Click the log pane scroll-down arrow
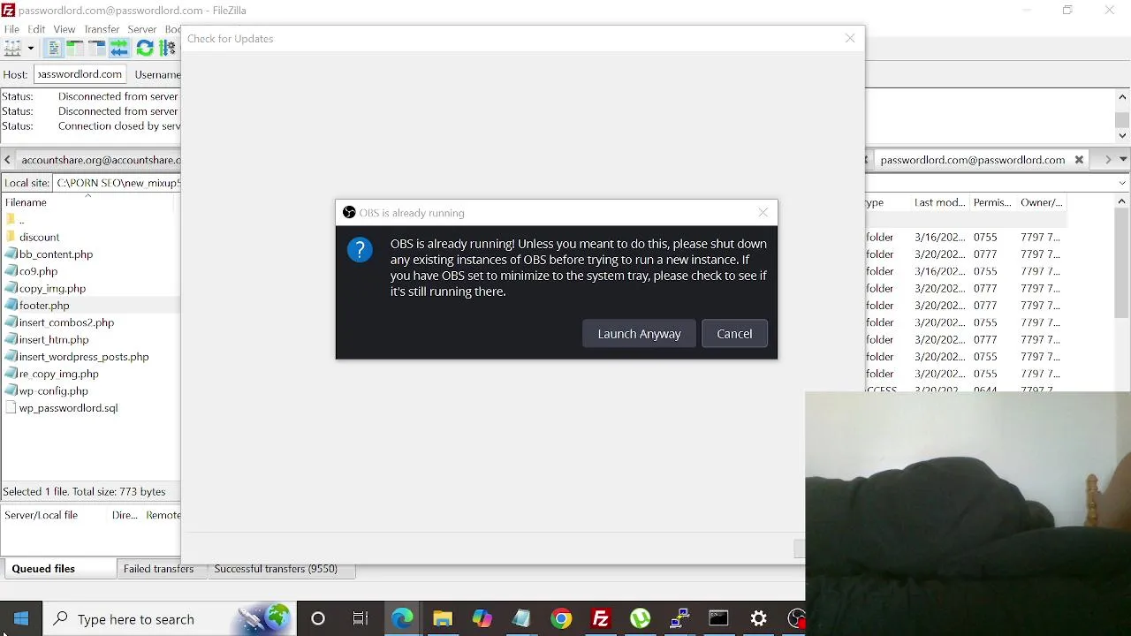 pos(1123,135)
